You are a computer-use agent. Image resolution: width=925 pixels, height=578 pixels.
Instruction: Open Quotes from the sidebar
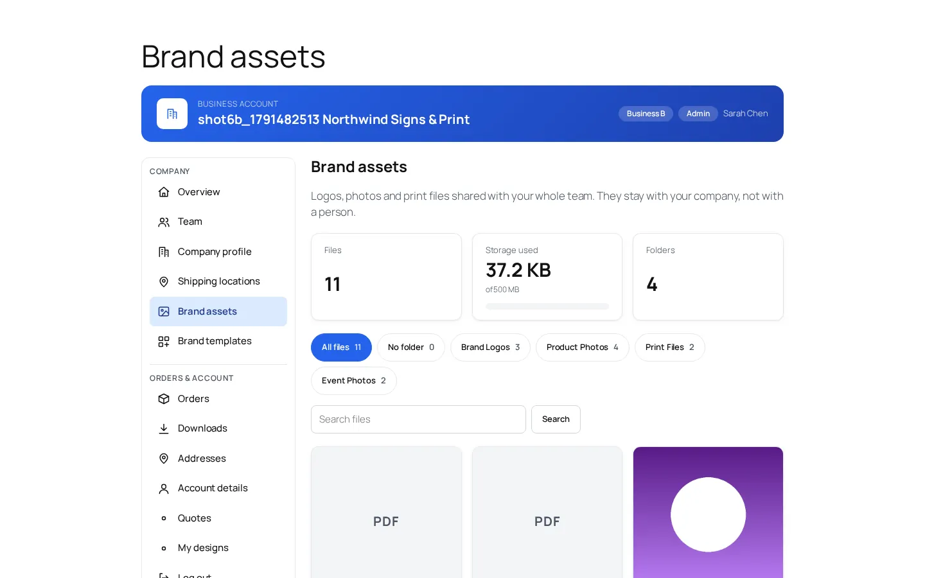[x=218, y=518]
